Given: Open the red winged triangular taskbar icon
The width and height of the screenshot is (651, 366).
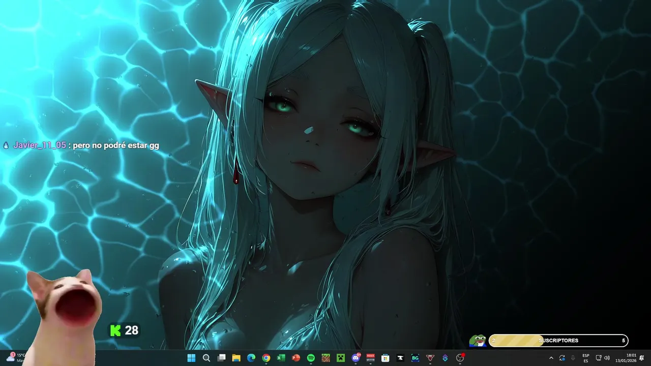Looking at the screenshot, I should (430, 358).
